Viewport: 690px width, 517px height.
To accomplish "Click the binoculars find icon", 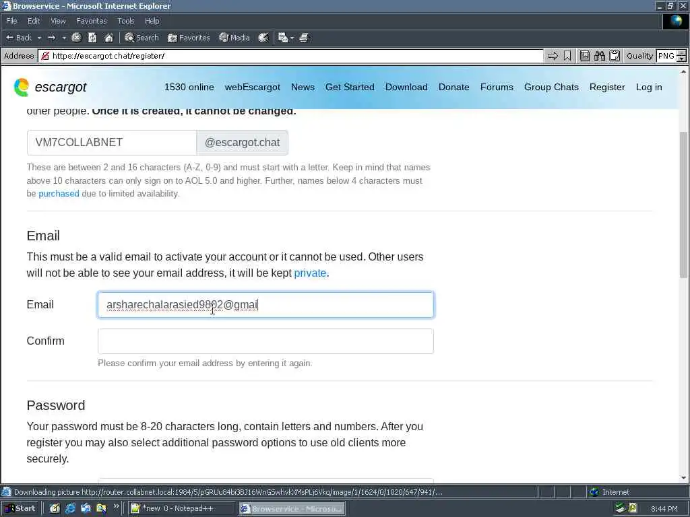I will pos(599,56).
